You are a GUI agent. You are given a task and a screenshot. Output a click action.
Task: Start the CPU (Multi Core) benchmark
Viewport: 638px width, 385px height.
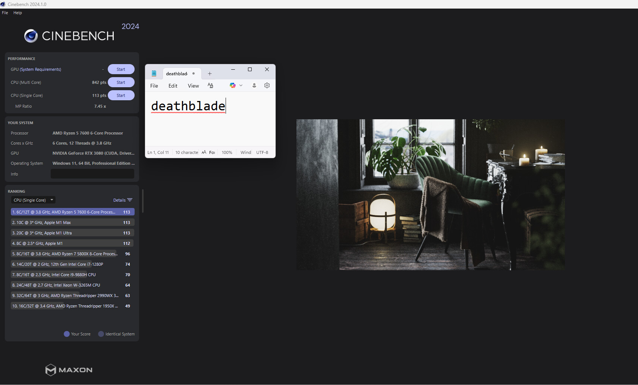121,82
